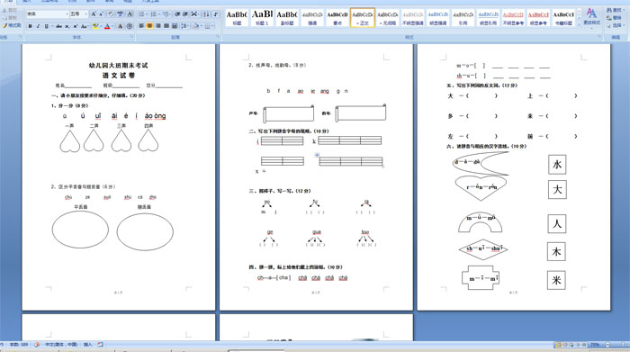
Task: Click the grow font icon
Action: (94, 14)
